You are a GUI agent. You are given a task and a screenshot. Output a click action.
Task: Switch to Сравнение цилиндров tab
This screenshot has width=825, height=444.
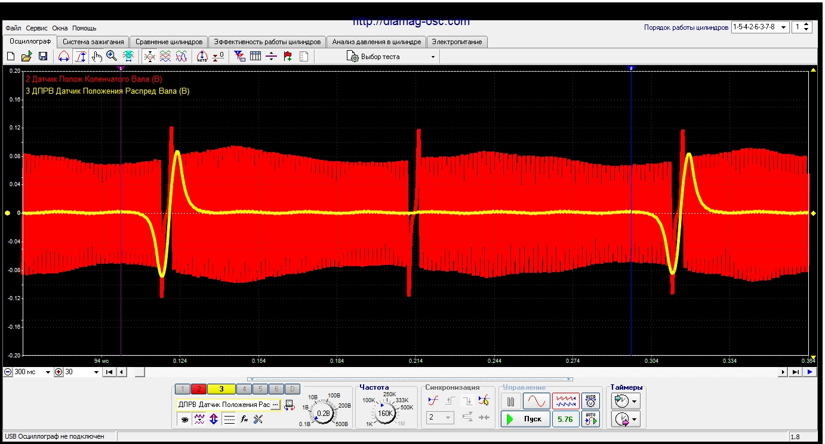[x=169, y=42]
